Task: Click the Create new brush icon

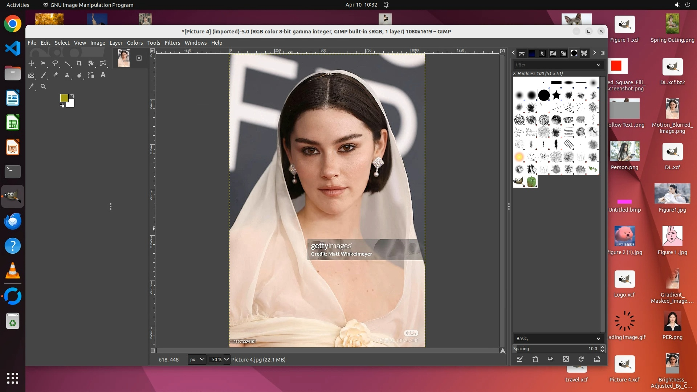Action: [x=535, y=359]
